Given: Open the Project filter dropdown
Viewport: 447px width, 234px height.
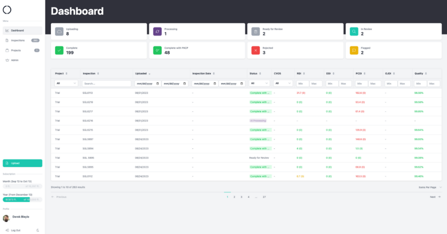Looking at the screenshot, I should [66, 83].
